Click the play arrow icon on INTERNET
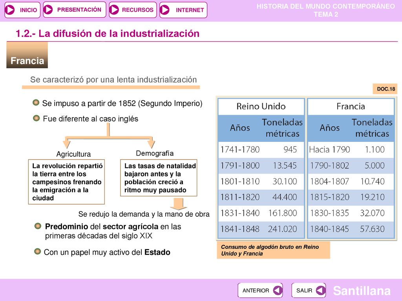Screen dimensions: 402x301 164,10
